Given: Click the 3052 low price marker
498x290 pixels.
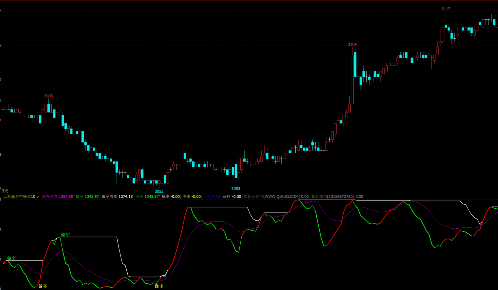Looking at the screenshot, I should (x=159, y=191).
